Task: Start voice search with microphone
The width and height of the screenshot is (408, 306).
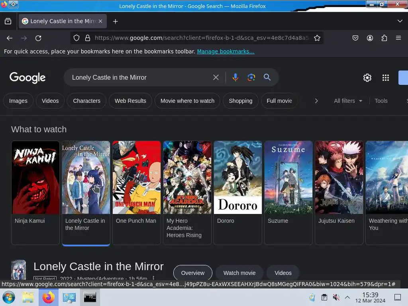Action: coord(235,77)
